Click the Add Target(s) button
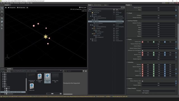179x101 pixels. pos(145,93)
